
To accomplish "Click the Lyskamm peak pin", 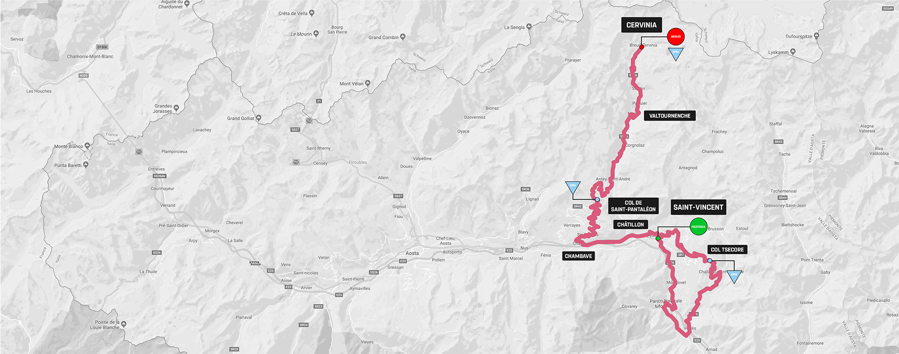I will coord(793,52).
